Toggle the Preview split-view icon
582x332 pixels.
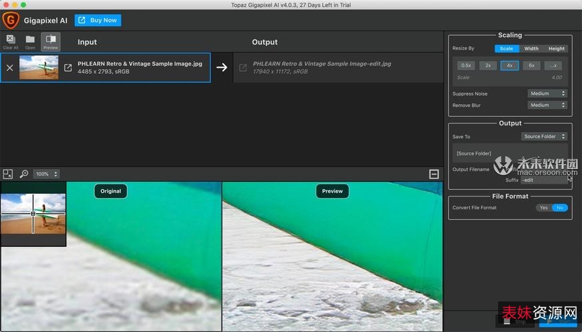[51, 41]
